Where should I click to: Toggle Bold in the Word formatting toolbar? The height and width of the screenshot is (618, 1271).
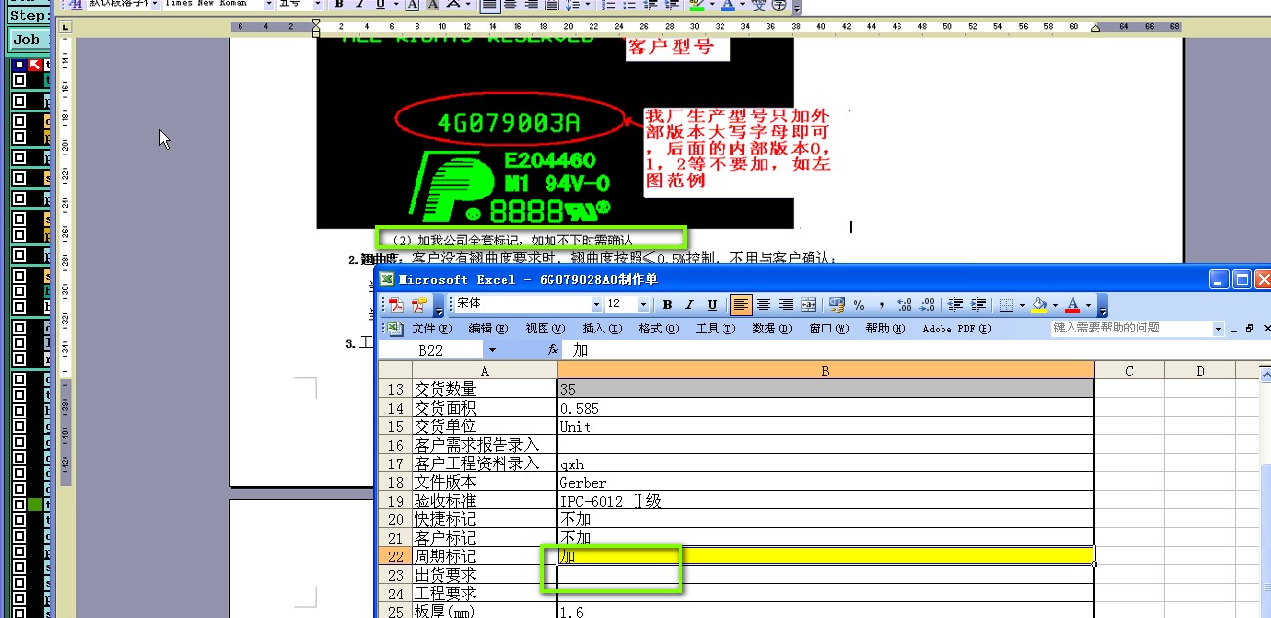pos(340,4)
